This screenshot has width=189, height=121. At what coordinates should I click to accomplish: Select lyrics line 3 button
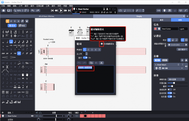[92, 50]
